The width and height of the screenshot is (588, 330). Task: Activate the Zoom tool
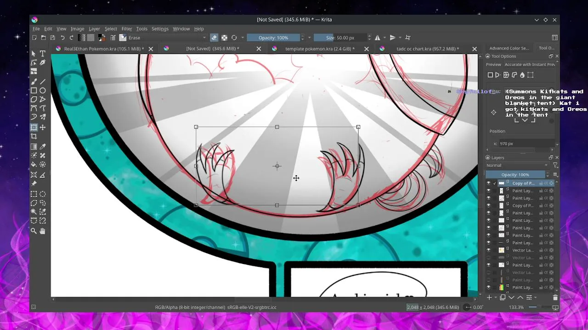pos(34,231)
